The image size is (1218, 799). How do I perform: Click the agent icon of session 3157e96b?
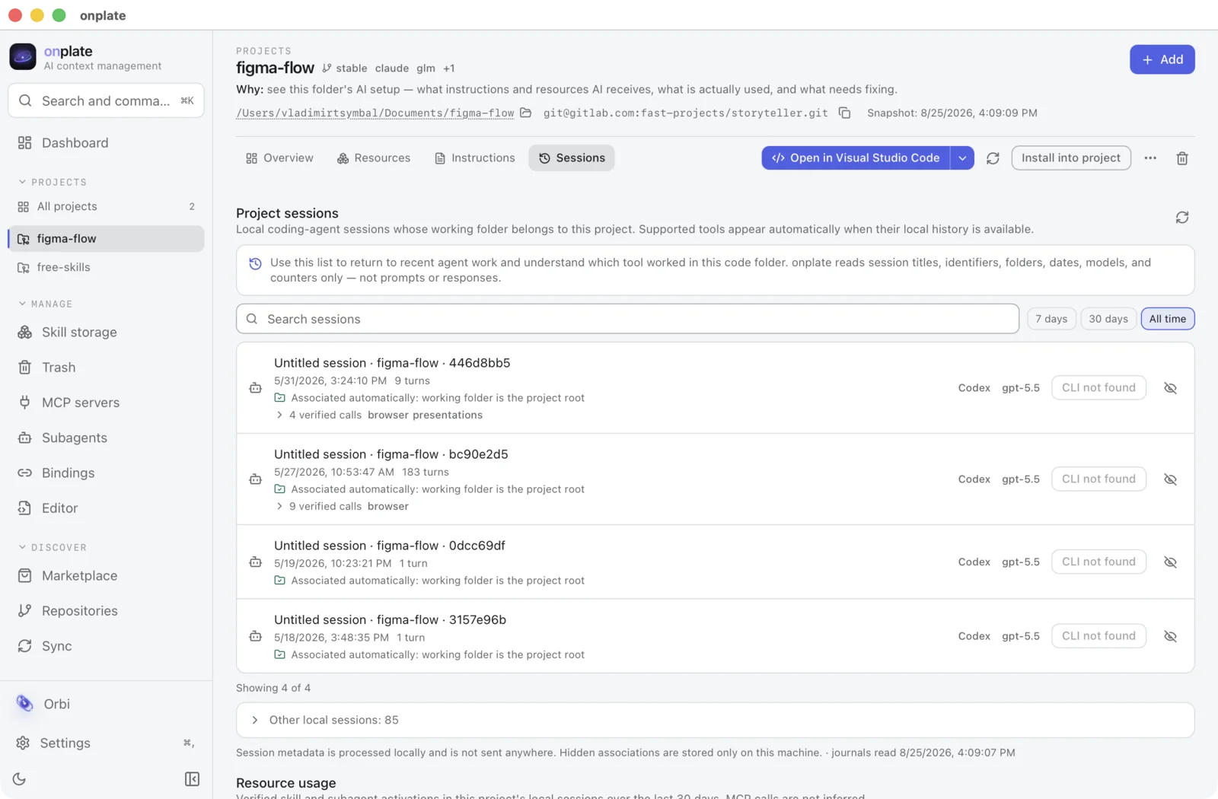tap(256, 636)
